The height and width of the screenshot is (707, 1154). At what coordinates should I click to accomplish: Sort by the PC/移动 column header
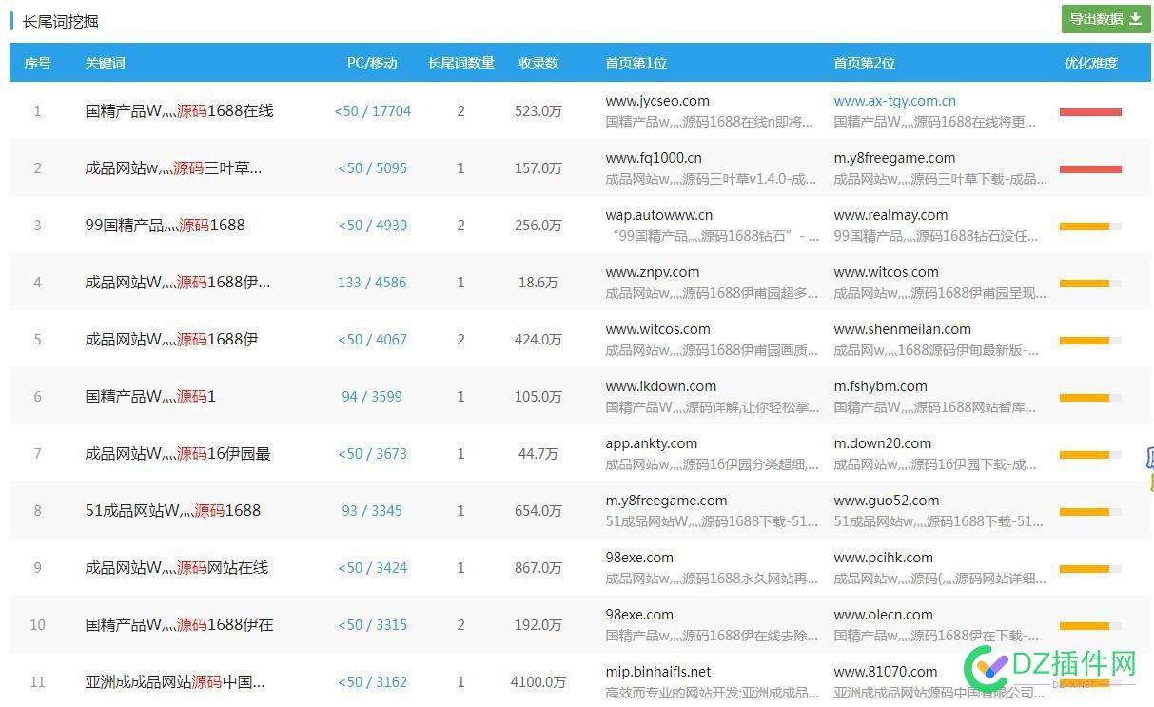point(372,63)
